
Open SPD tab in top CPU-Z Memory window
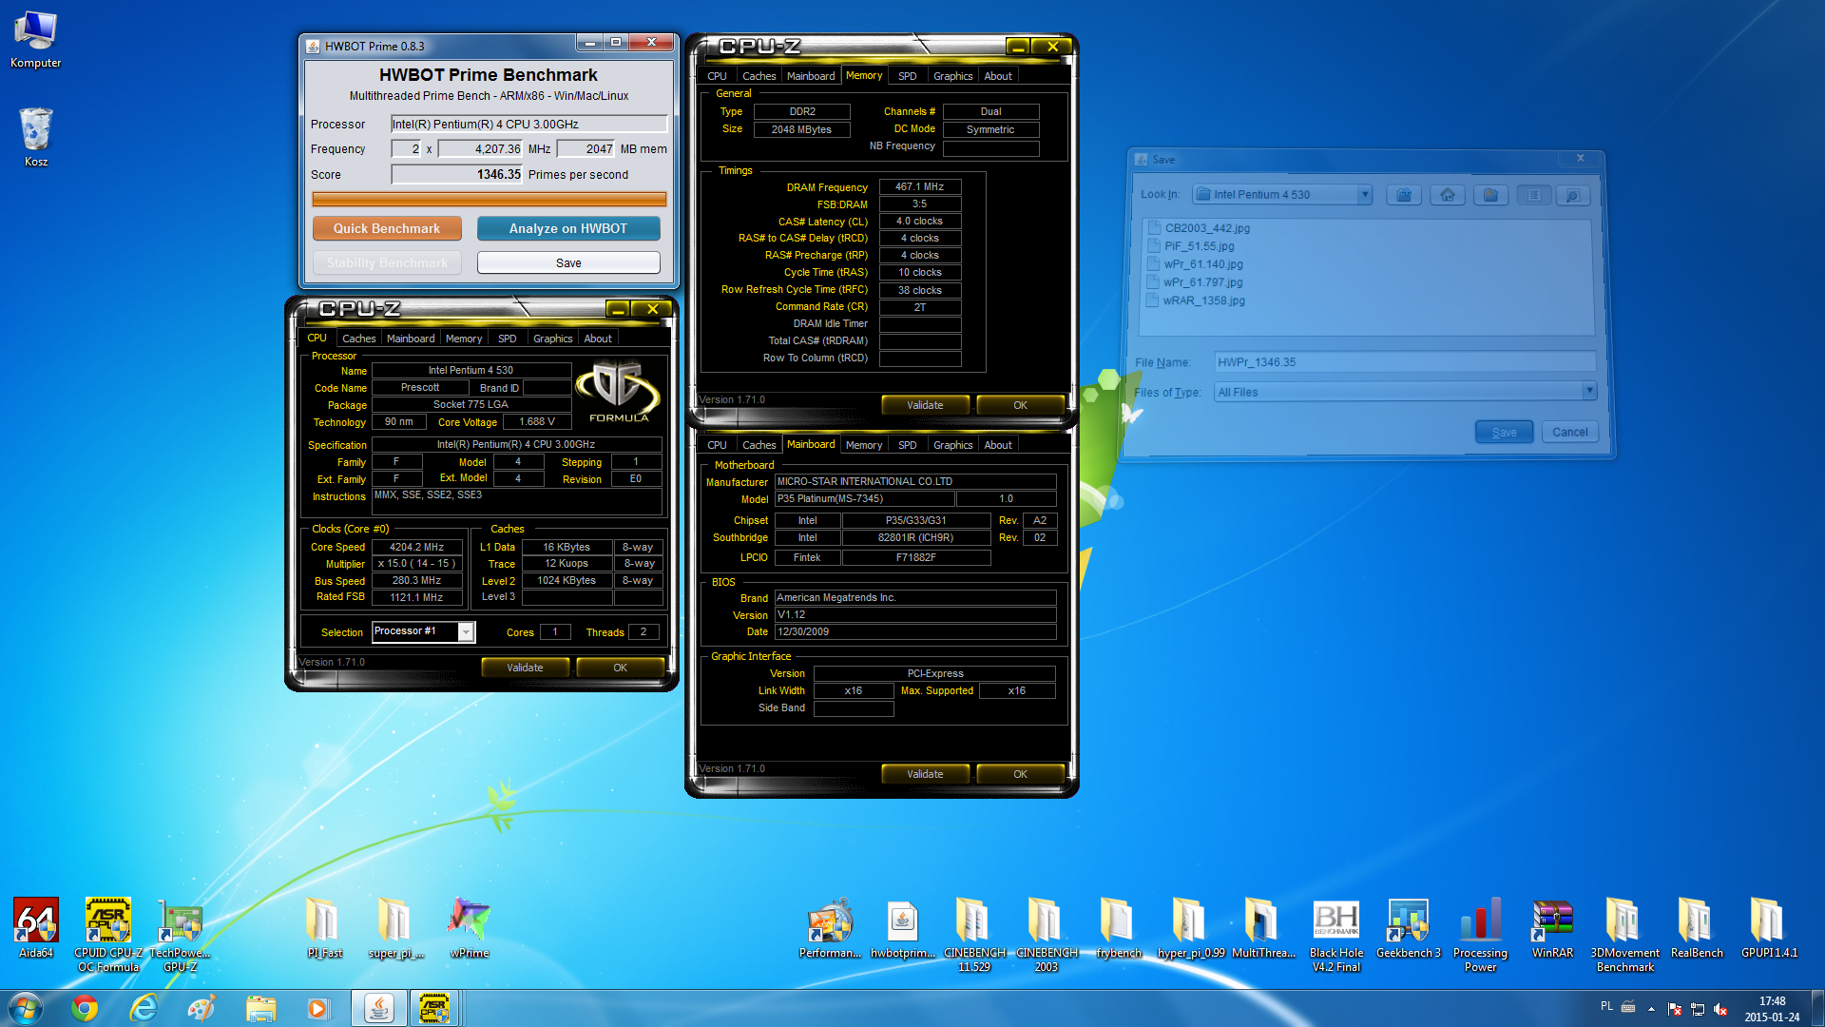[908, 76]
